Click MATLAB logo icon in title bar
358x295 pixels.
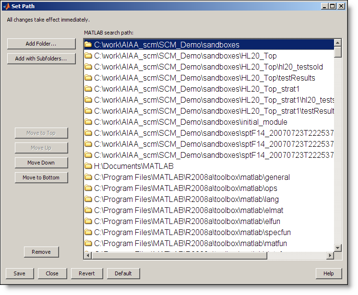pos(6,6)
